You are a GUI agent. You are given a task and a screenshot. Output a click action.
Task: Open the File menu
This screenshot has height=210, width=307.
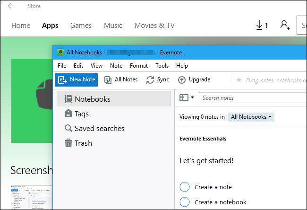point(62,66)
